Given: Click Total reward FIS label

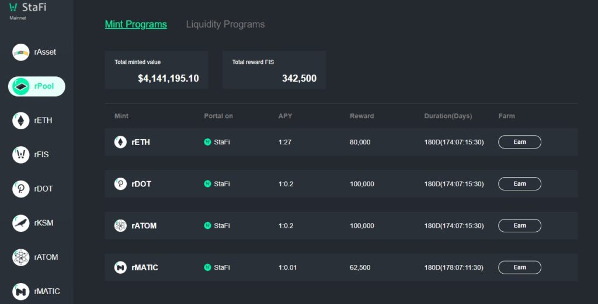Looking at the screenshot, I should (x=253, y=62).
